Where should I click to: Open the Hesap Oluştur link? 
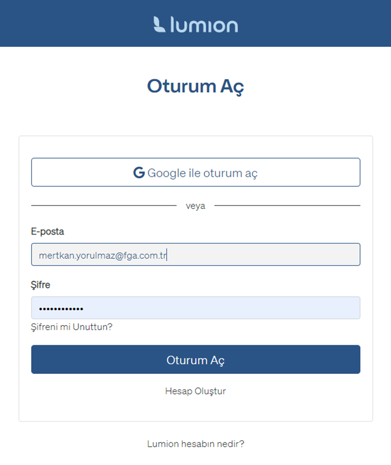point(195,391)
